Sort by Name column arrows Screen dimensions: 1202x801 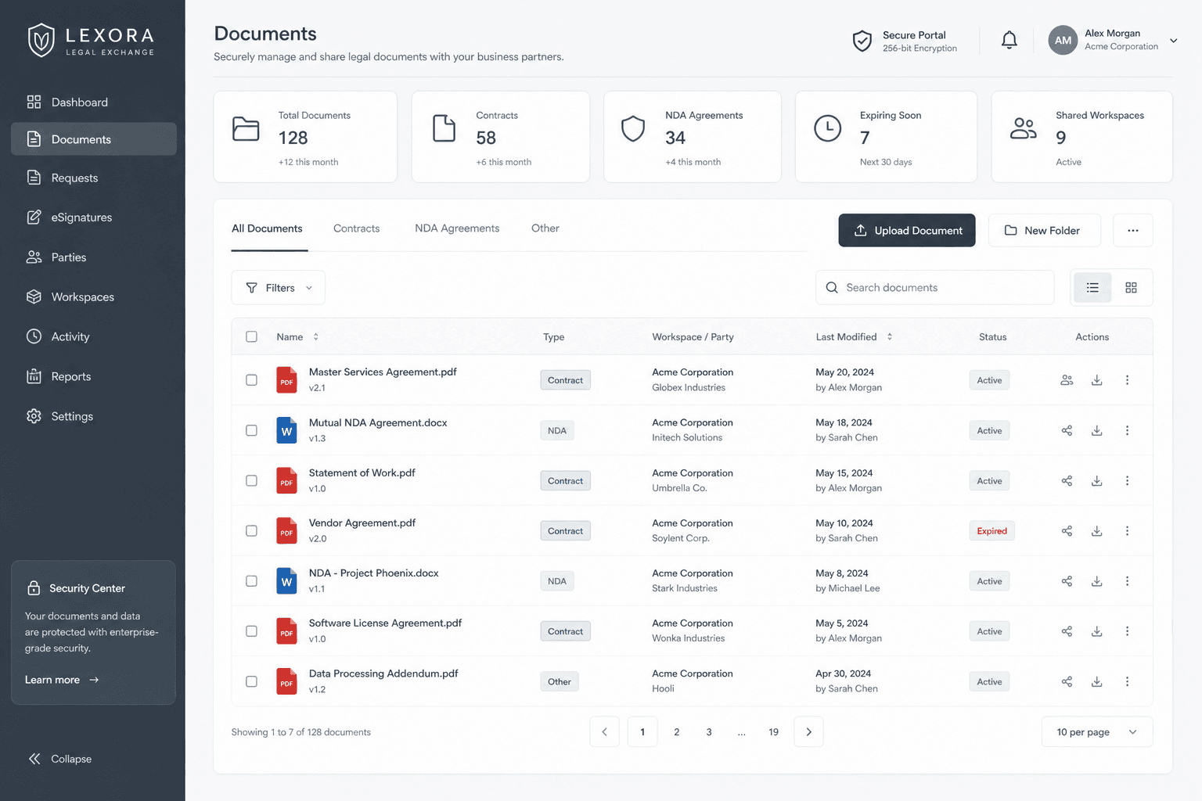[315, 336]
